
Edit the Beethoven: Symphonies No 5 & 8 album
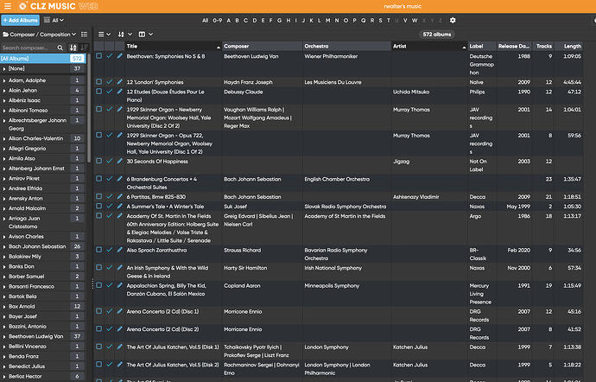[x=119, y=56]
